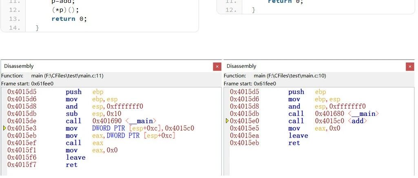Click the ret instruction at address 0x4015f7

point(71,165)
